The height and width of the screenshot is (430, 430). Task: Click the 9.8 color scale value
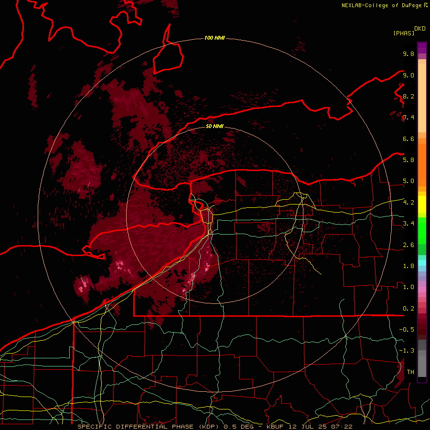click(408, 54)
